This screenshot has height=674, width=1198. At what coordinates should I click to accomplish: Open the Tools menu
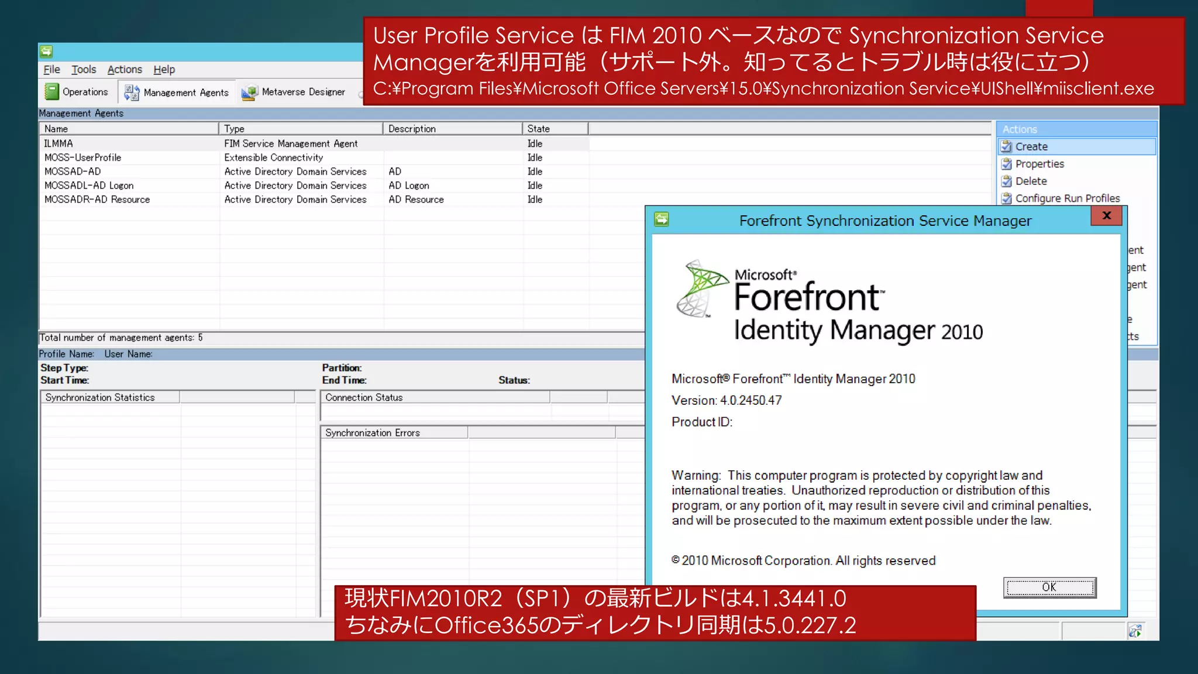[x=84, y=70]
